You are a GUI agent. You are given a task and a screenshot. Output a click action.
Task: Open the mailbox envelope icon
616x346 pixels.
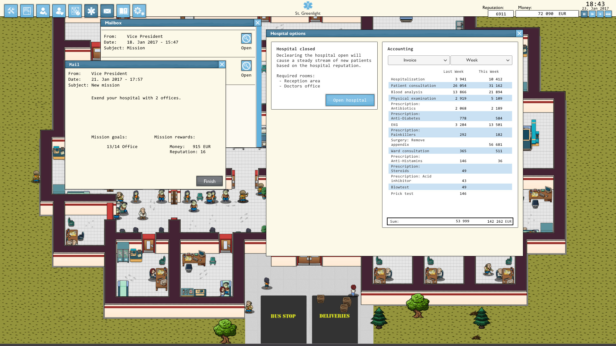click(x=107, y=11)
